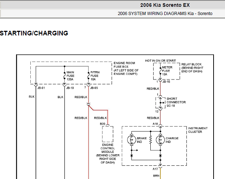Click the P/TRN fuse symbol

pos(89,76)
